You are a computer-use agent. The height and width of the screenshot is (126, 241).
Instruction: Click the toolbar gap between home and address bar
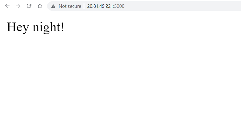point(45,6)
